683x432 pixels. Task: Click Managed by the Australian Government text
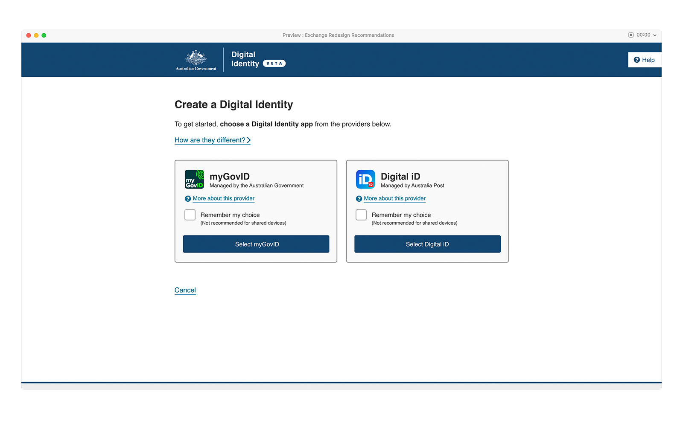point(257,186)
